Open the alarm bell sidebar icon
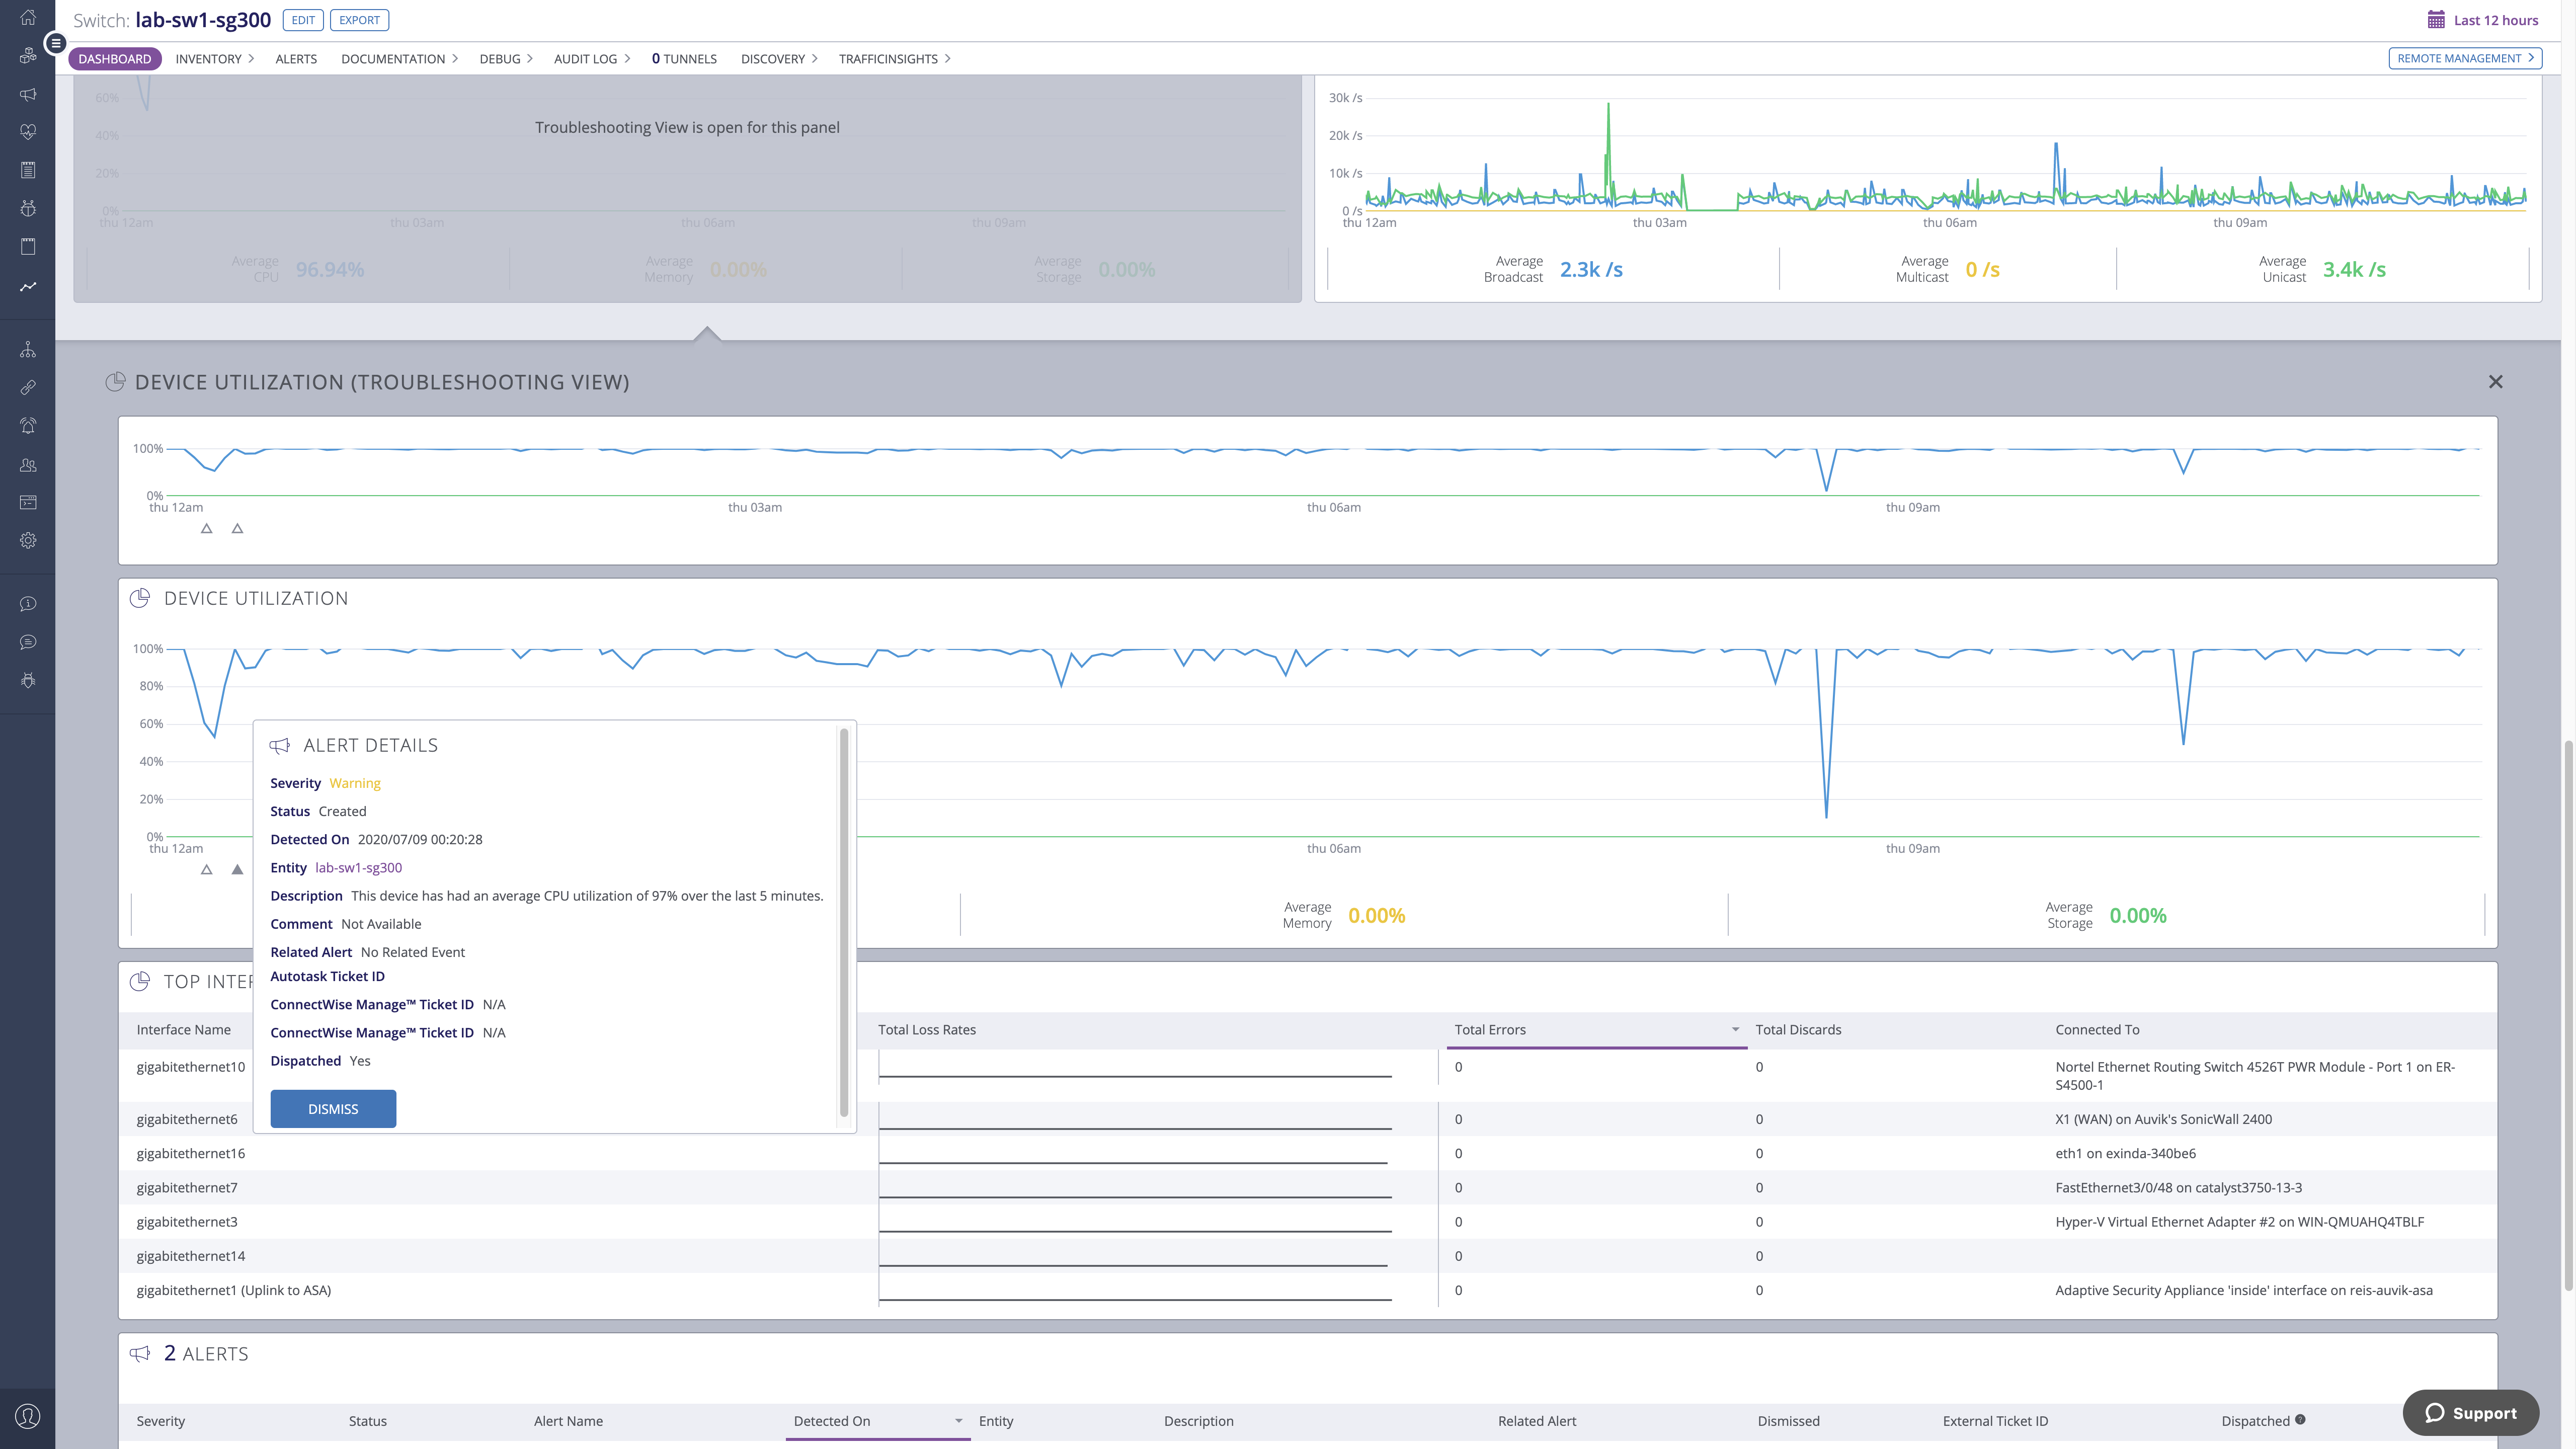Viewport: 2576px width, 1449px height. click(x=28, y=426)
